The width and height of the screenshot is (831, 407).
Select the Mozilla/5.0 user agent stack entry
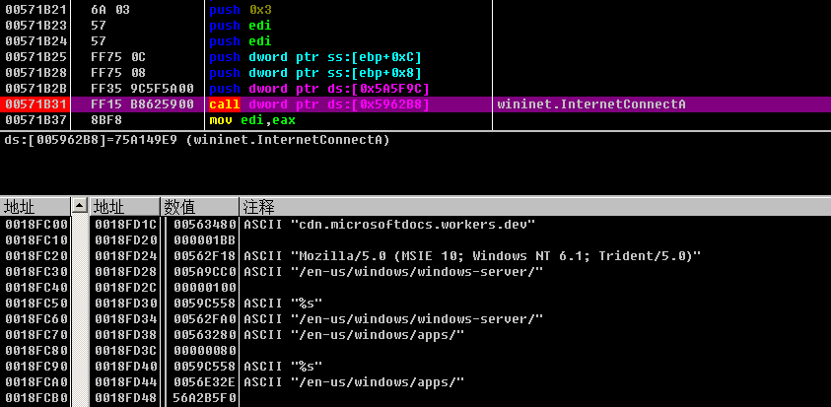point(472,255)
